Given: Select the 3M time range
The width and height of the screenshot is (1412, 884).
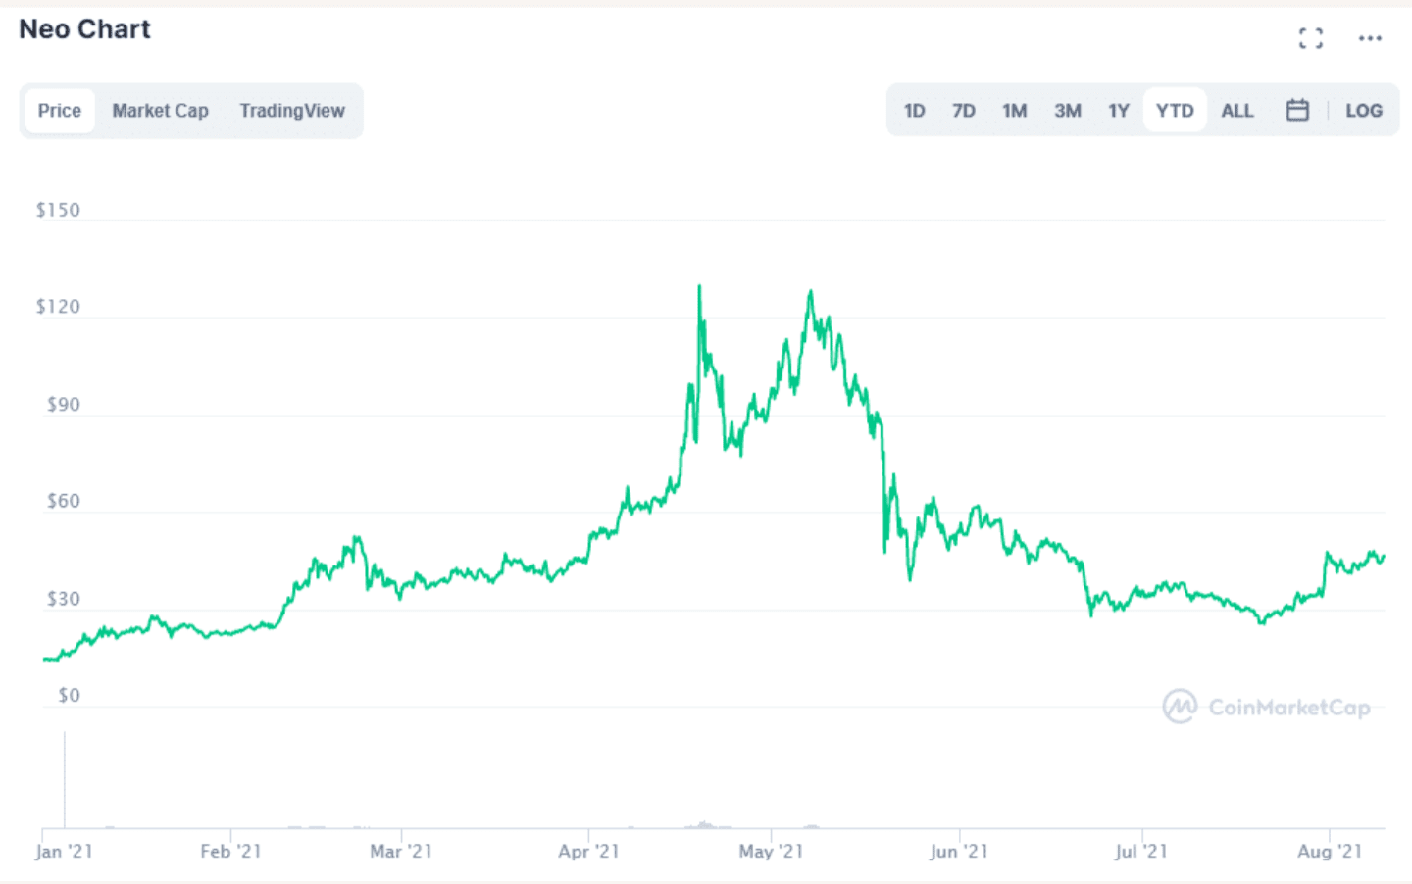Looking at the screenshot, I should click(x=1068, y=111).
